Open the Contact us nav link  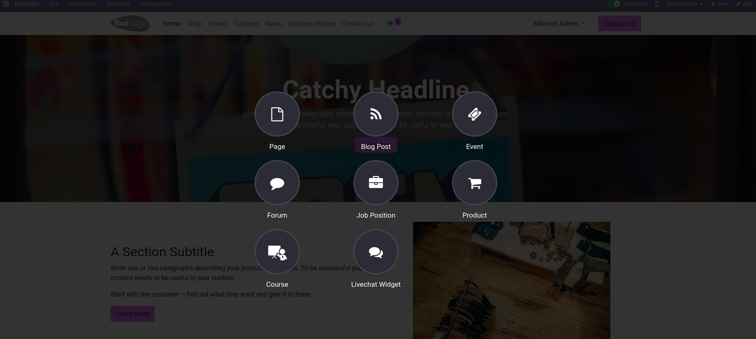click(x=357, y=23)
